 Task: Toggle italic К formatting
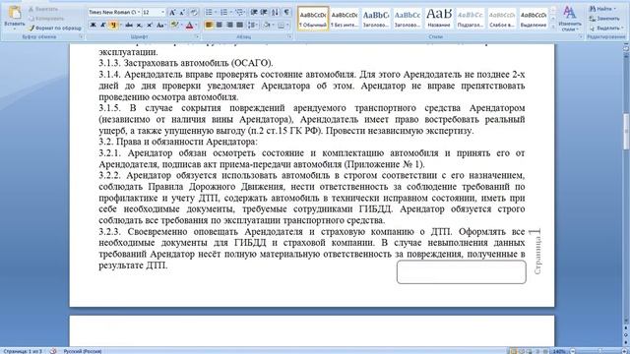[102, 25]
